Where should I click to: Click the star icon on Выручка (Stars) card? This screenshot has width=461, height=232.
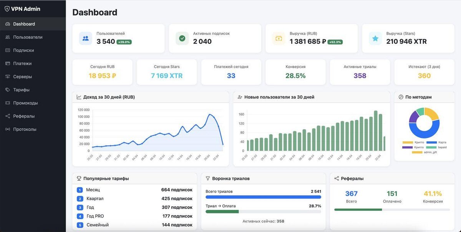pos(375,38)
